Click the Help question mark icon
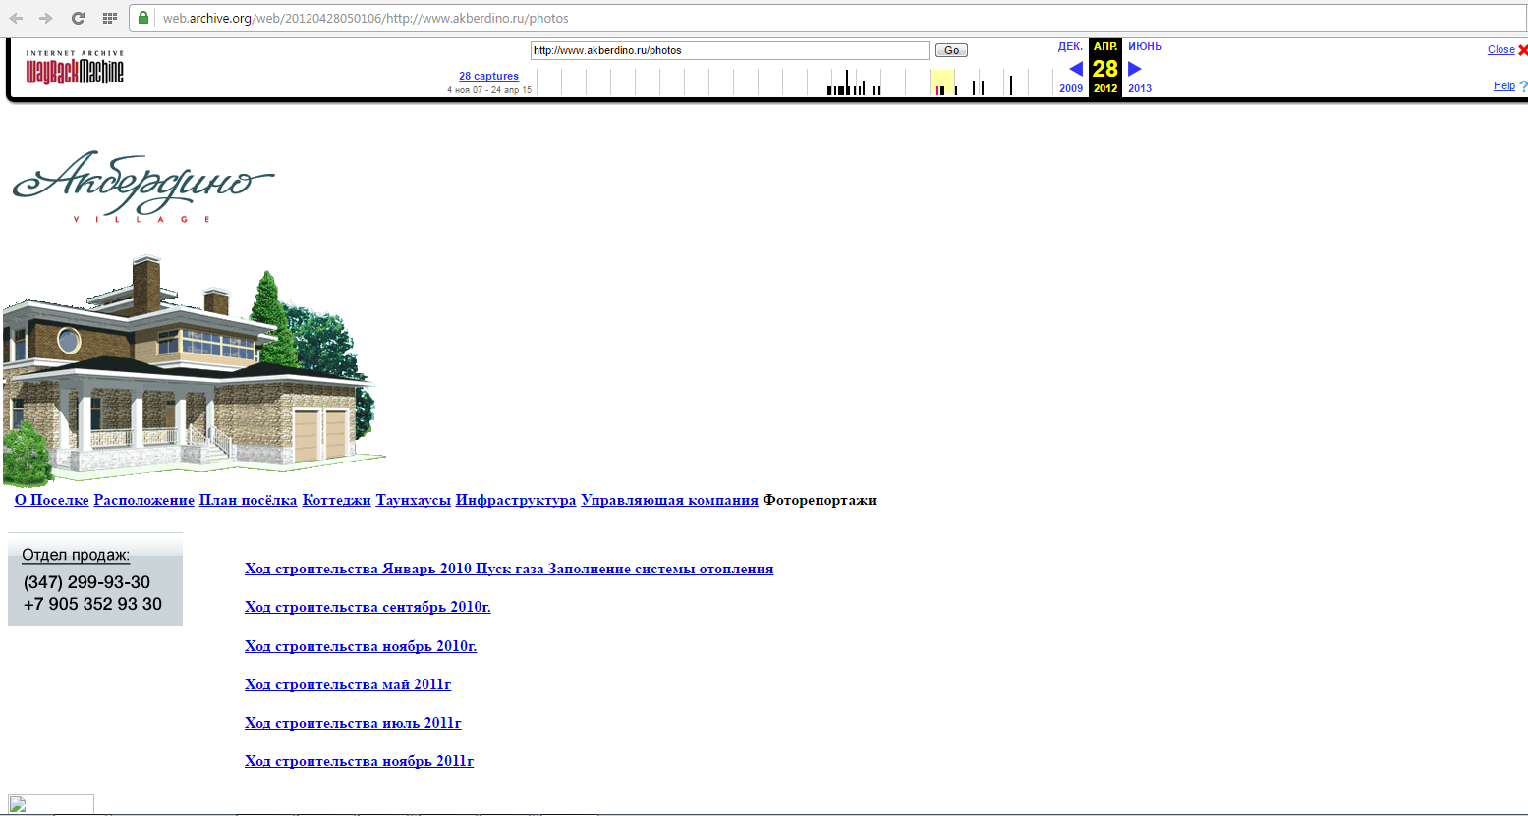 (x=1523, y=86)
